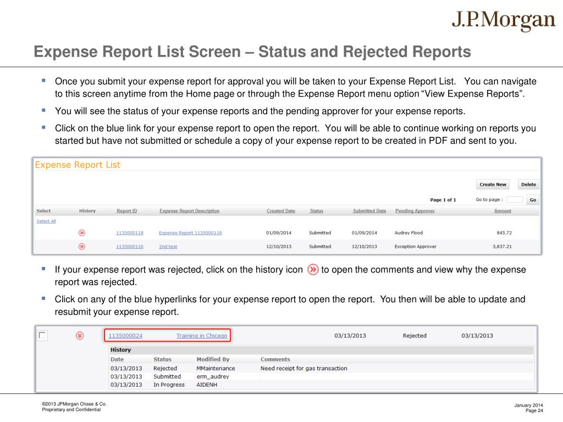The image size is (563, 422).
Task: Check the box for report 1135000024
Action: (x=42, y=335)
